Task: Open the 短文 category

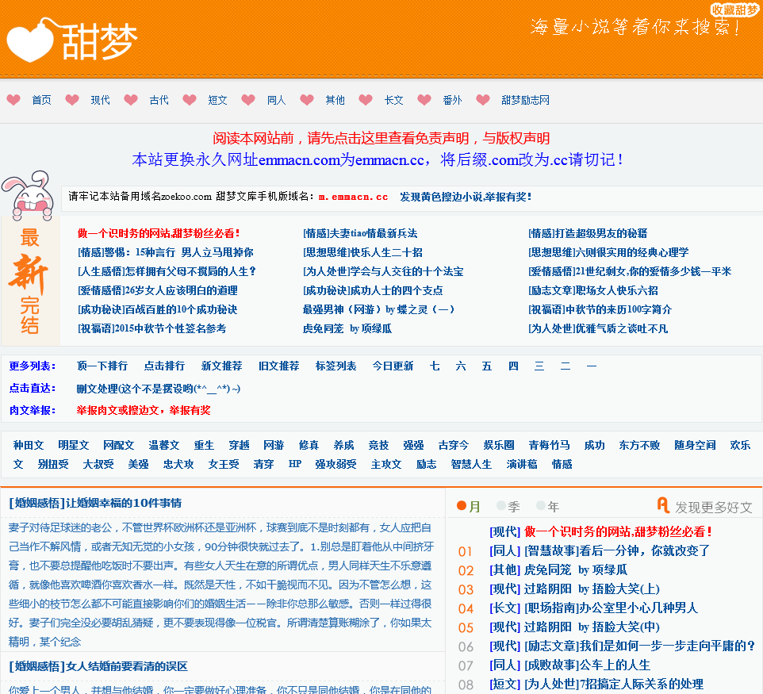Action: pyautogui.click(x=217, y=100)
